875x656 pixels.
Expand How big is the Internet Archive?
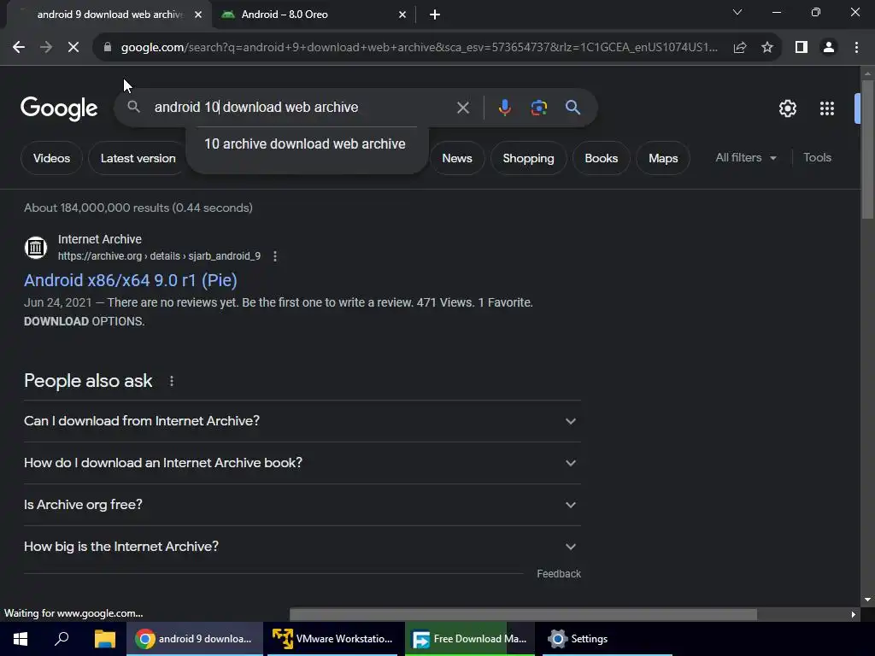tap(302, 547)
